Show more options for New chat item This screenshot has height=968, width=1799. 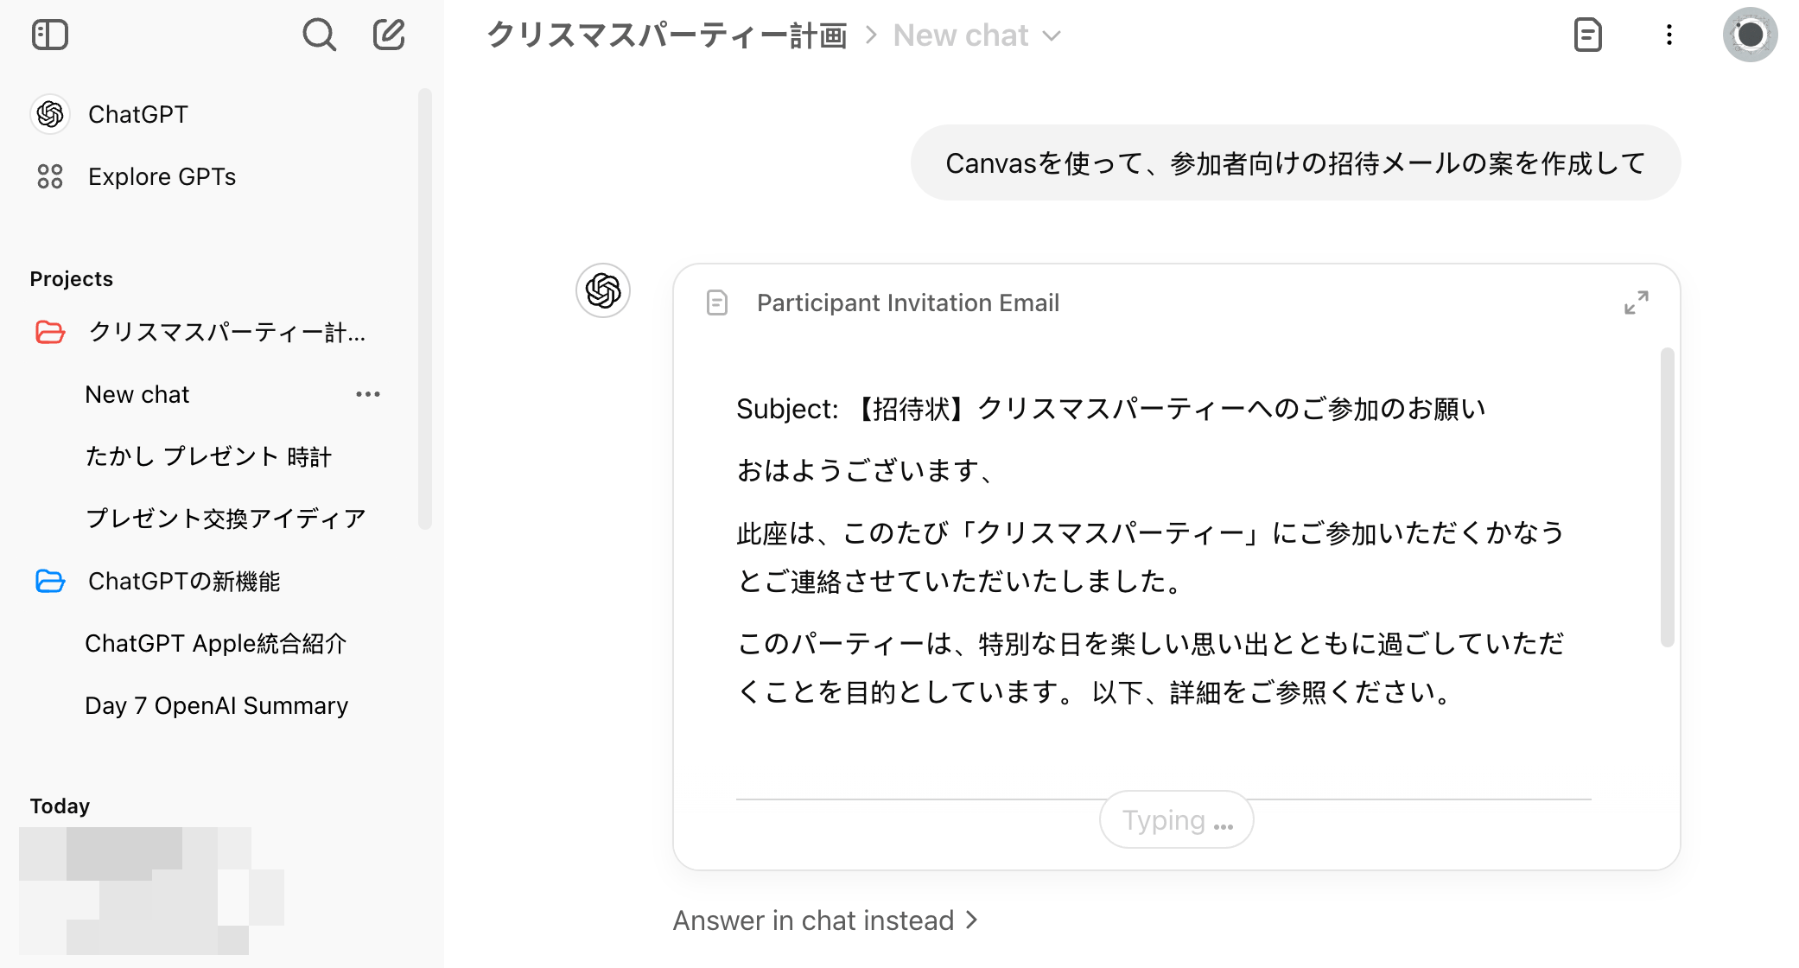point(368,394)
